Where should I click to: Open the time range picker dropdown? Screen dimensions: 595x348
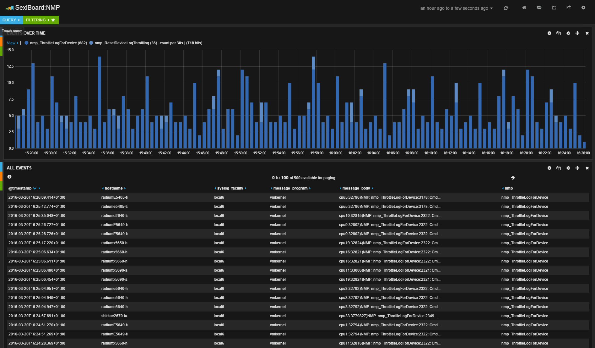[456, 8]
